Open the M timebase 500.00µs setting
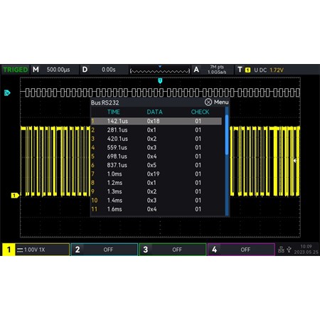The height and width of the screenshot is (320, 320). (55, 70)
